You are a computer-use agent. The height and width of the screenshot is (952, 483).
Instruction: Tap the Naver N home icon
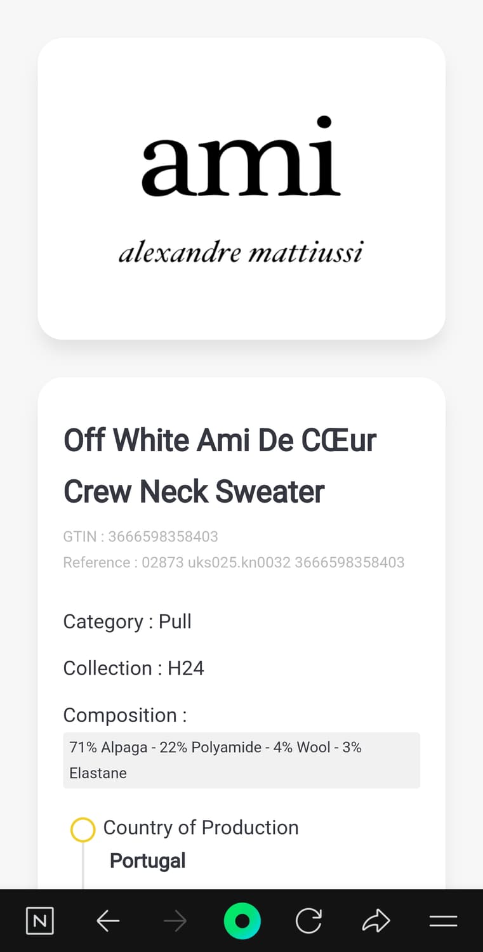click(39, 921)
